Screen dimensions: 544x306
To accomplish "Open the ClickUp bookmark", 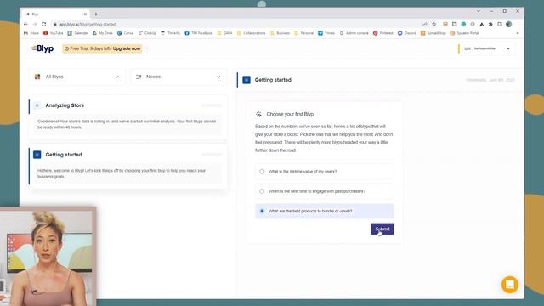I will [147, 33].
